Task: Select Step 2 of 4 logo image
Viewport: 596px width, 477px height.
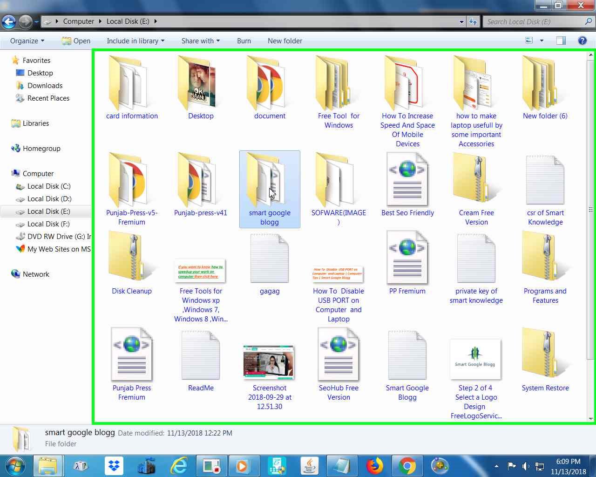Action: pyautogui.click(x=475, y=359)
